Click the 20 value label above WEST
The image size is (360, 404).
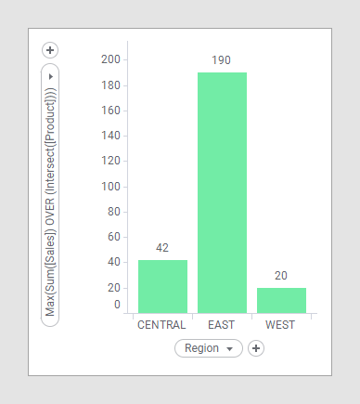281,276
